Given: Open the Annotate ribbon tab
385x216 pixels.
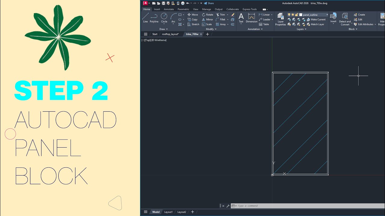Looking at the screenshot, I should coord(169,9).
